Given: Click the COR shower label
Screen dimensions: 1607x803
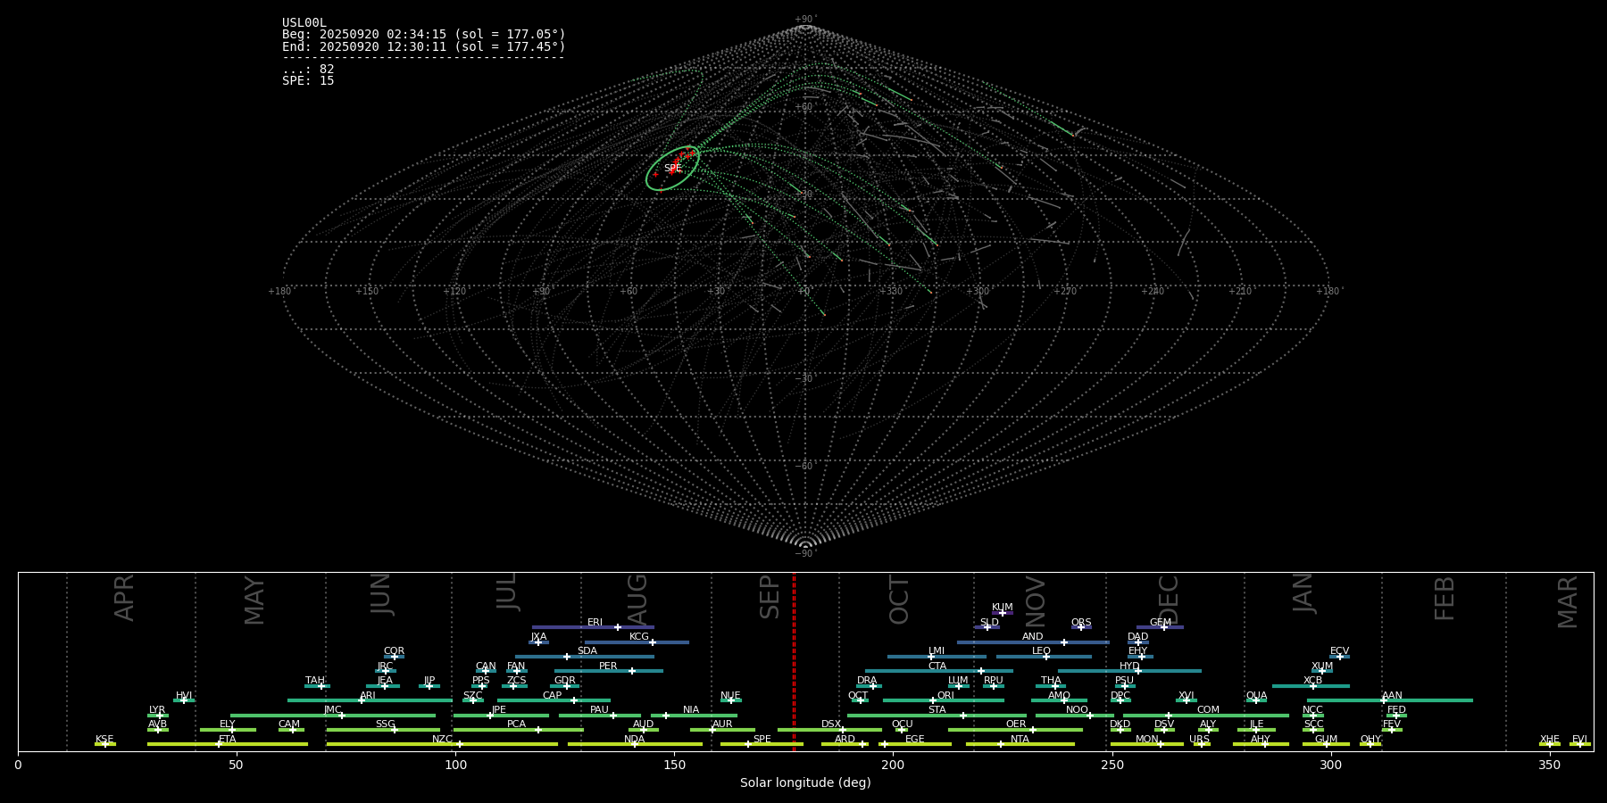Looking at the screenshot, I should pyautogui.click(x=394, y=651).
